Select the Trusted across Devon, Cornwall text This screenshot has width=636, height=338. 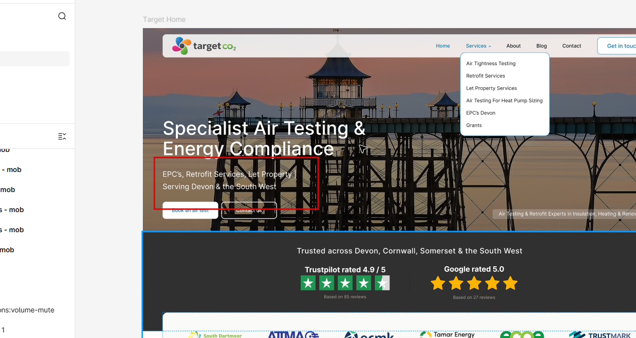coord(409,251)
